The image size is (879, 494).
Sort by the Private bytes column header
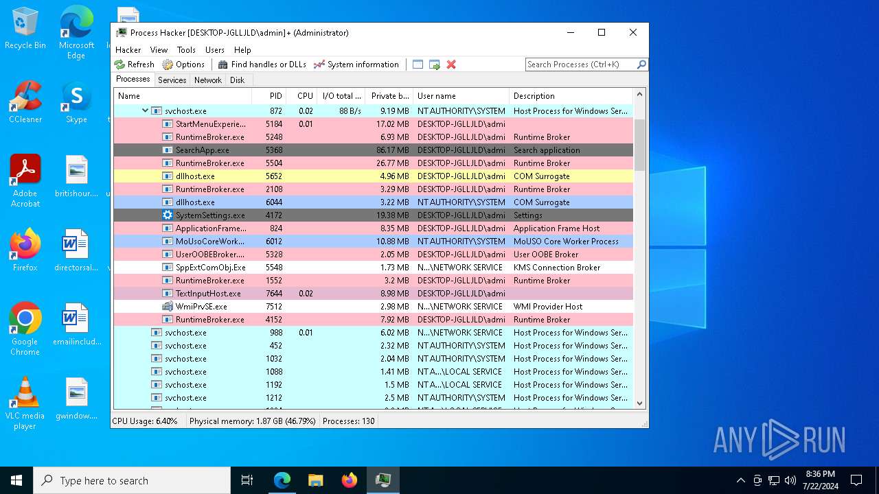point(389,96)
